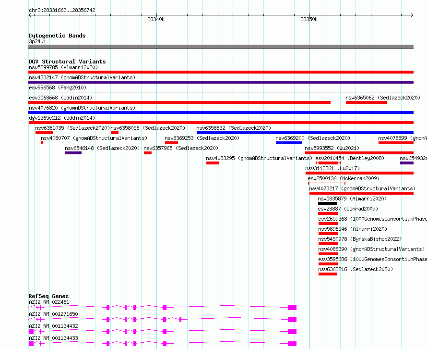Open the nsv4088390 (gnomADStructuralVariants) label

371,249
